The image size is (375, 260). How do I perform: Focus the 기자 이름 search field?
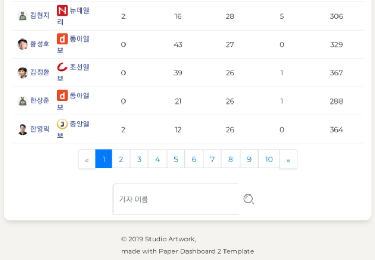tap(176, 199)
